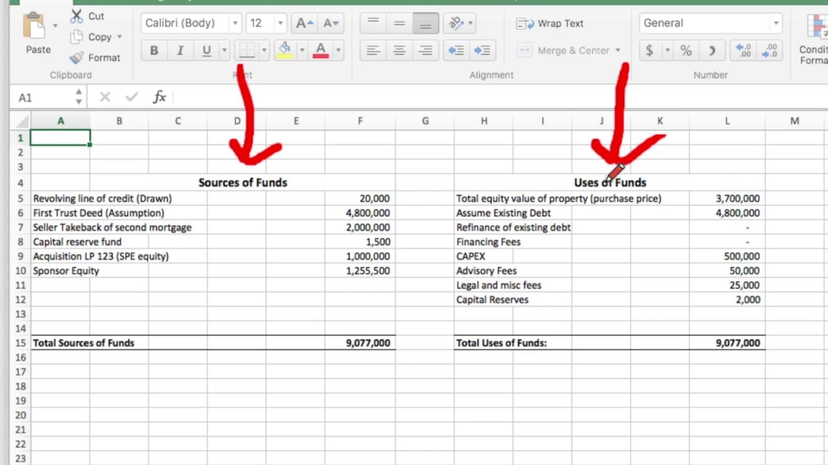Viewport: 828px width, 465px height.
Task: Click the Name Box stepper arrows
Action: (78, 98)
